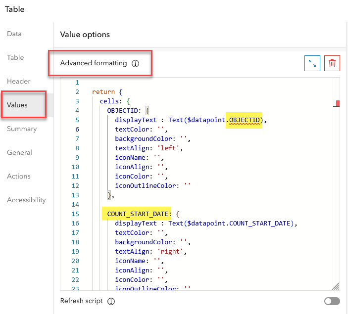The image size is (348, 314).
Task: Toggle the Refresh script switch
Action: pyautogui.click(x=332, y=301)
